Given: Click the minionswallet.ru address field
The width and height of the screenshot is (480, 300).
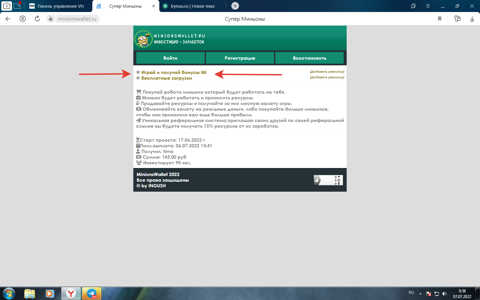Looking at the screenshot, I should 77,19.
